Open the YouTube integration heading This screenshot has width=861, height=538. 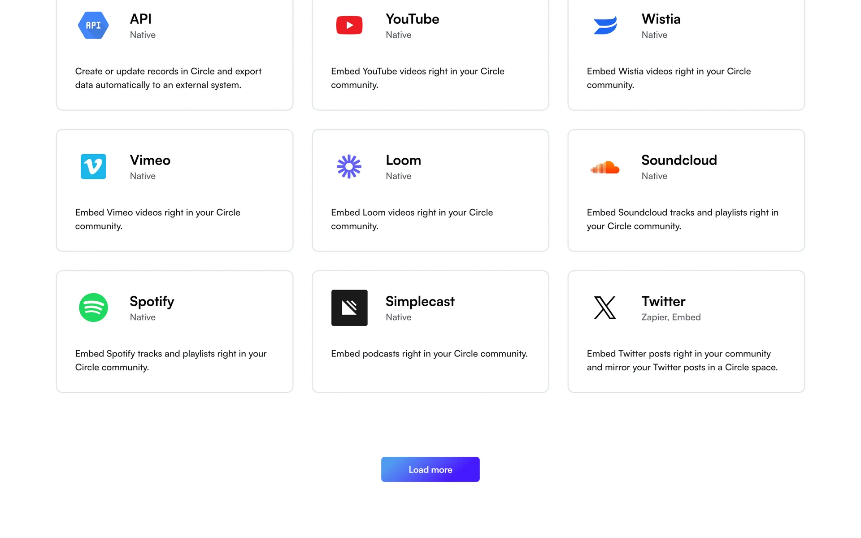pyautogui.click(x=412, y=19)
